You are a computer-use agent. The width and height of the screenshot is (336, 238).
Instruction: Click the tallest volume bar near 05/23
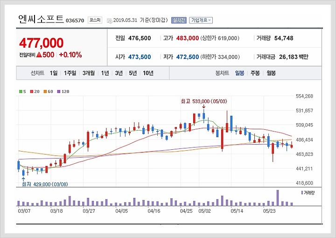(x=278, y=198)
